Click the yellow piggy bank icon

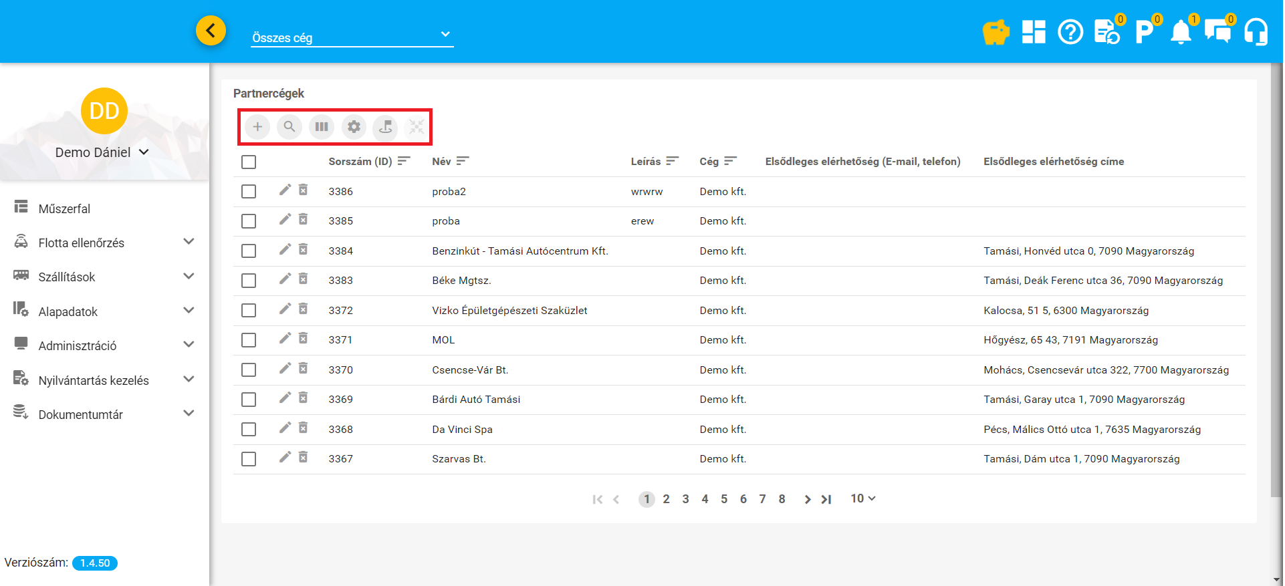coord(996,32)
